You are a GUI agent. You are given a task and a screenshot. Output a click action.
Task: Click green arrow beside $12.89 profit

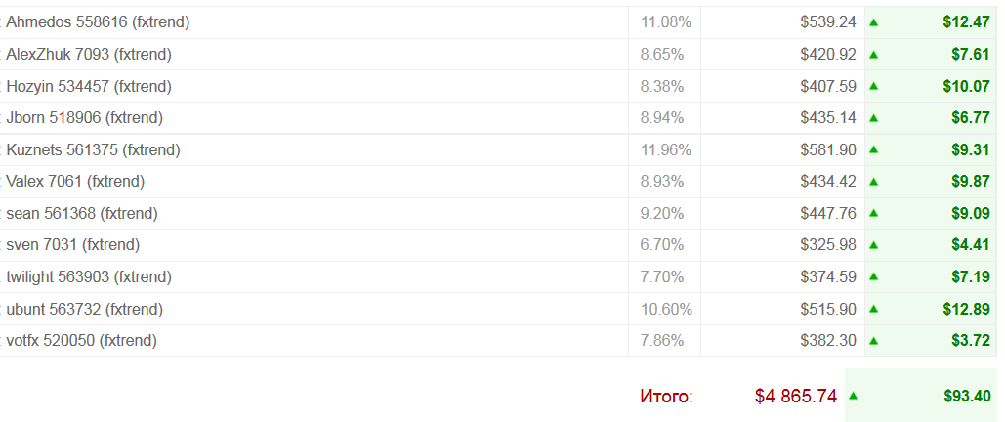point(873,309)
